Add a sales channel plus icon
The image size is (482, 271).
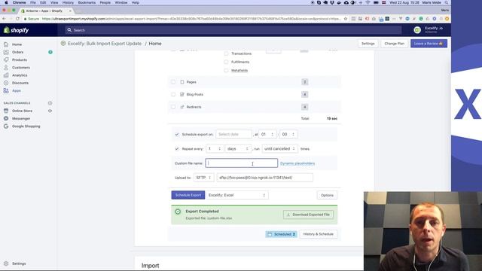[50, 103]
